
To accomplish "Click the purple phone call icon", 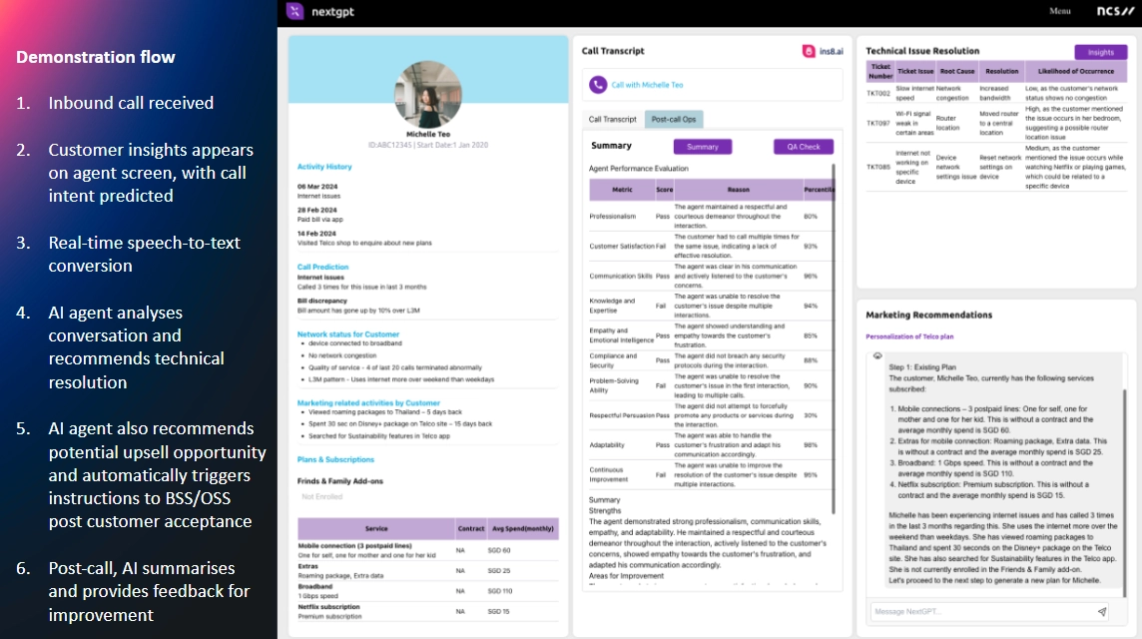I will tap(598, 85).
